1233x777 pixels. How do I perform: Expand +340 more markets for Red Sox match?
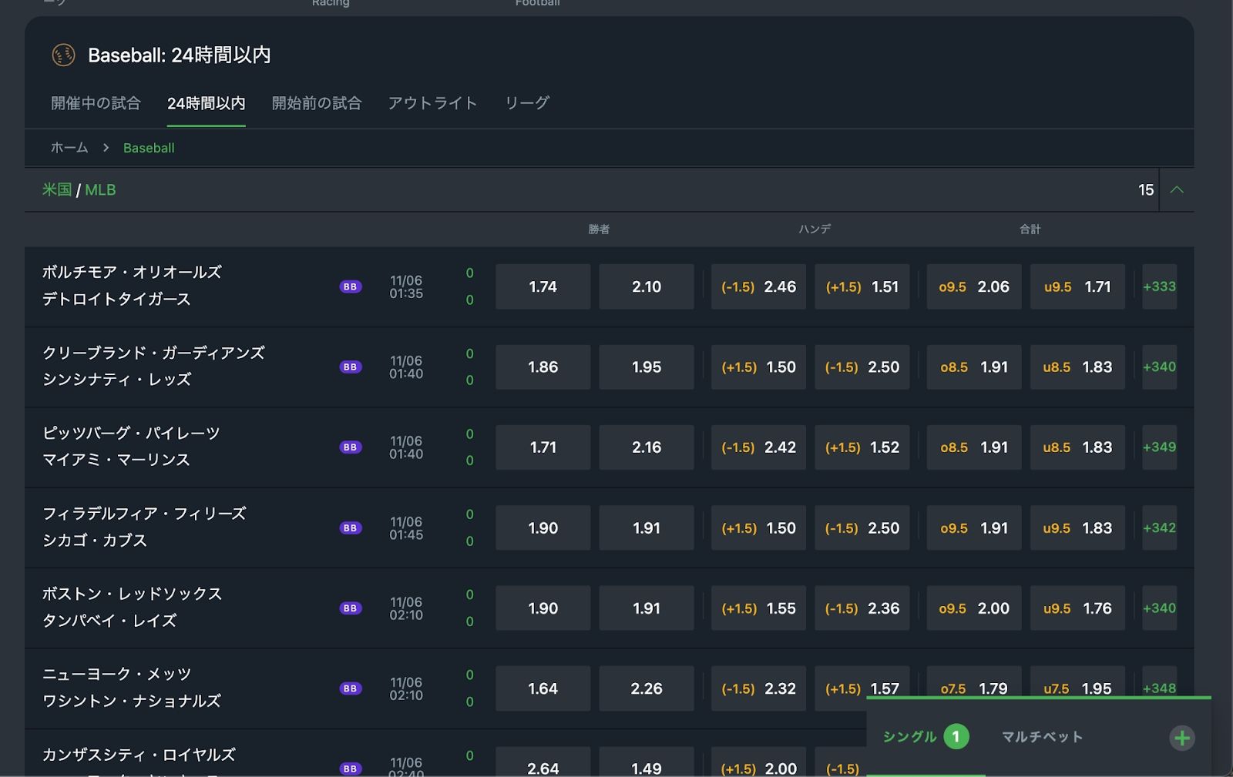click(x=1159, y=608)
